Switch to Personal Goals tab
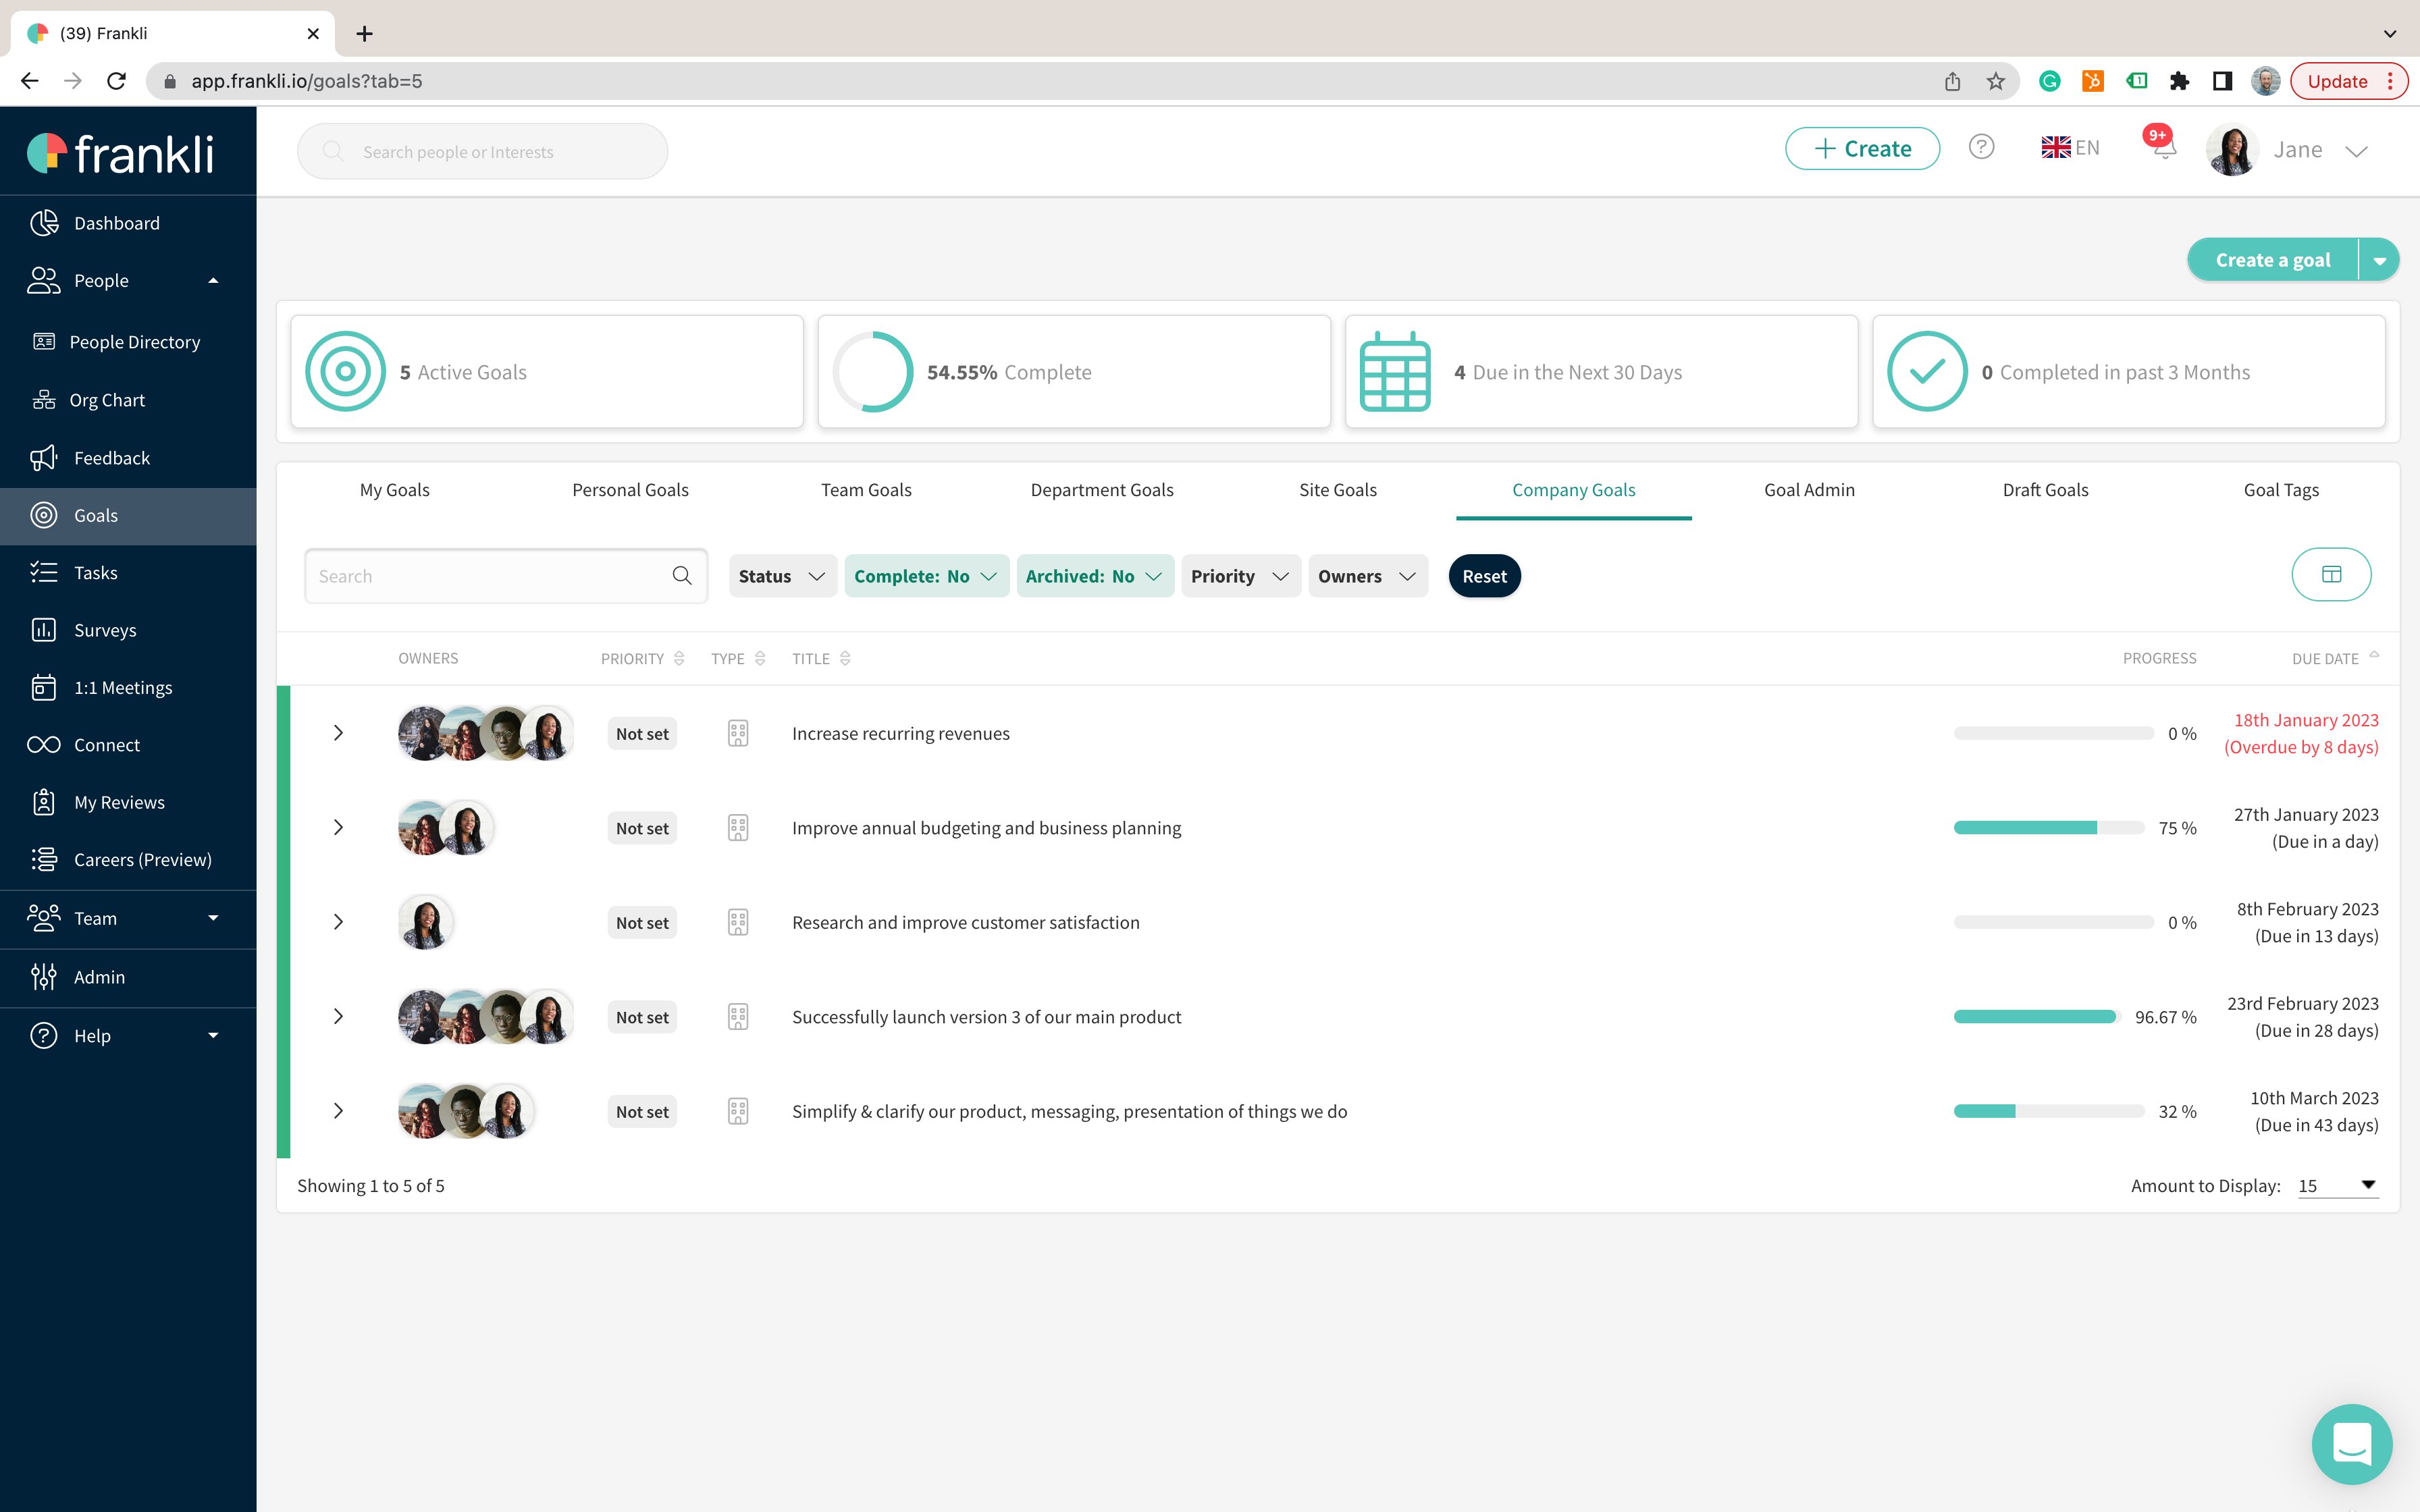Viewport: 2420px width, 1512px height. click(x=630, y=490)
